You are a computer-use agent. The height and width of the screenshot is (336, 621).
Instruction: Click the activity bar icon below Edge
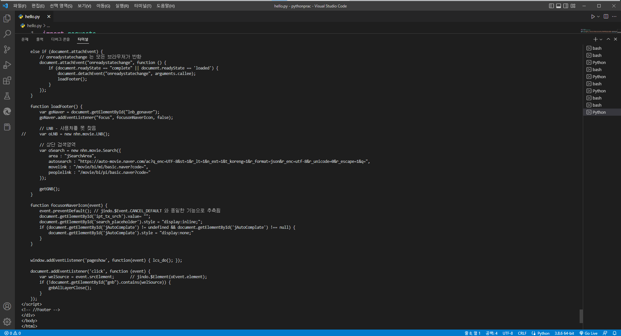pos(7,127)
